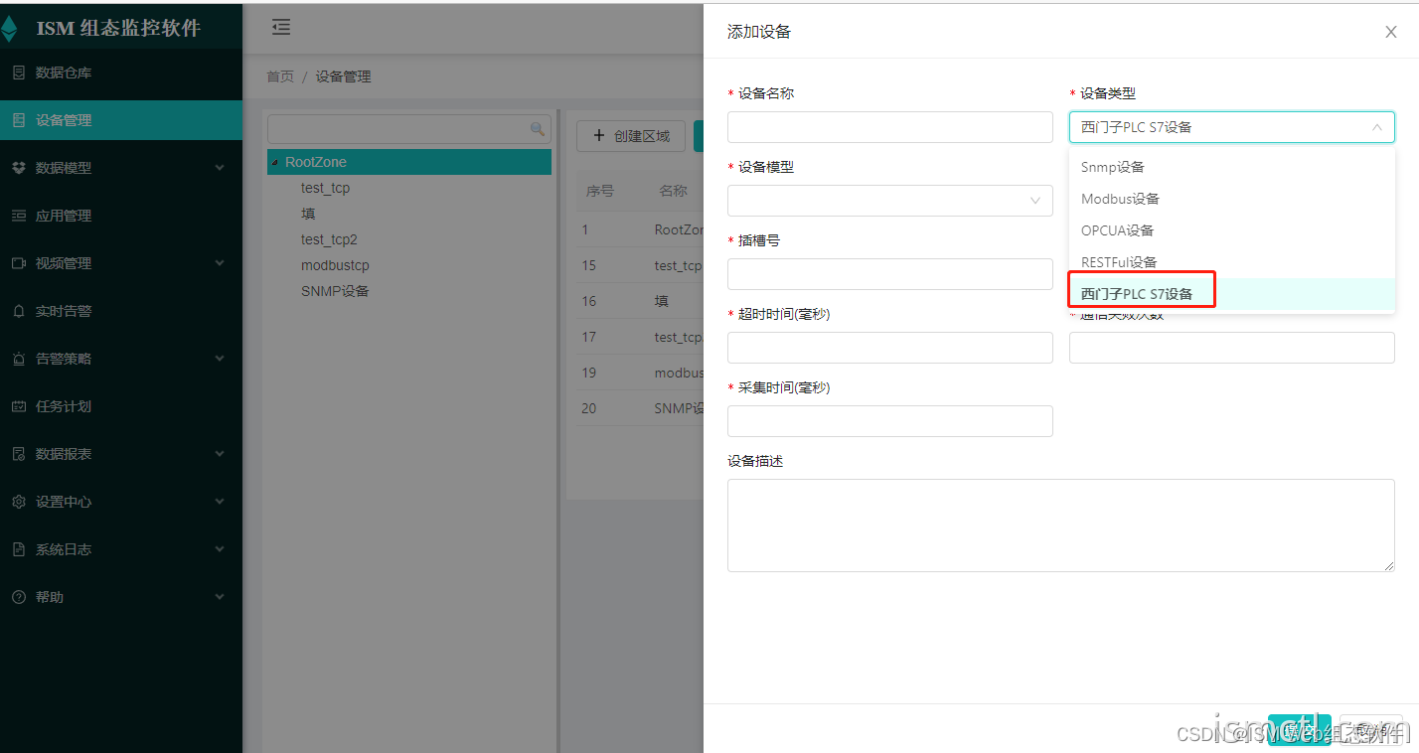This screenshot has width=1419, height=753.
Task: Click the 名称 column header
Action: [673, 191]
